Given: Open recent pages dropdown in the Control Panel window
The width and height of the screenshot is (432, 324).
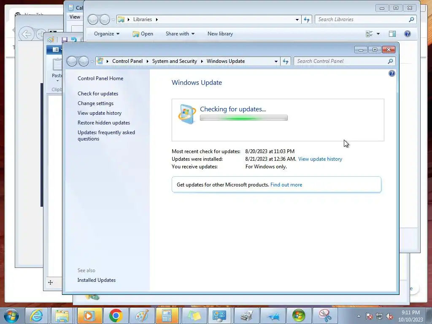Looking at the screenshot, I should [92, 62].
